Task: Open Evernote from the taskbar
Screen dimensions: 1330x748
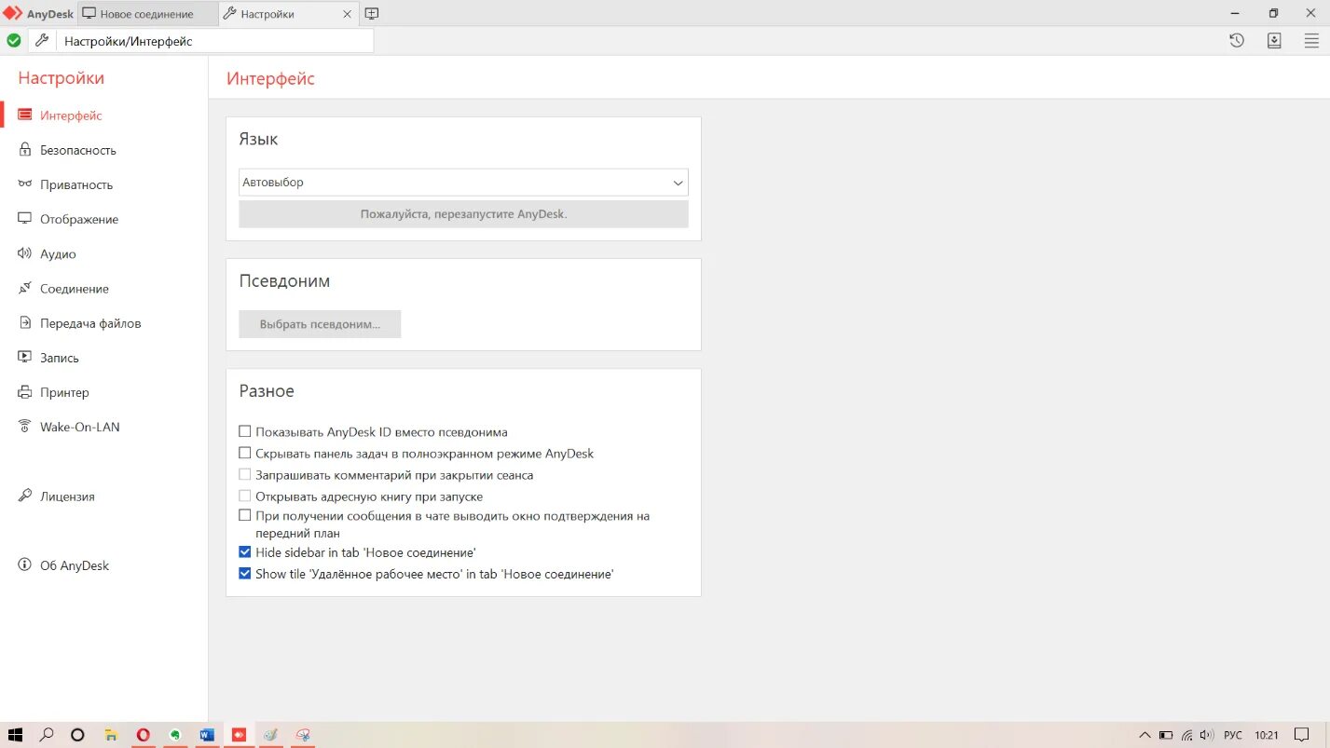Action: pos(174,735)
